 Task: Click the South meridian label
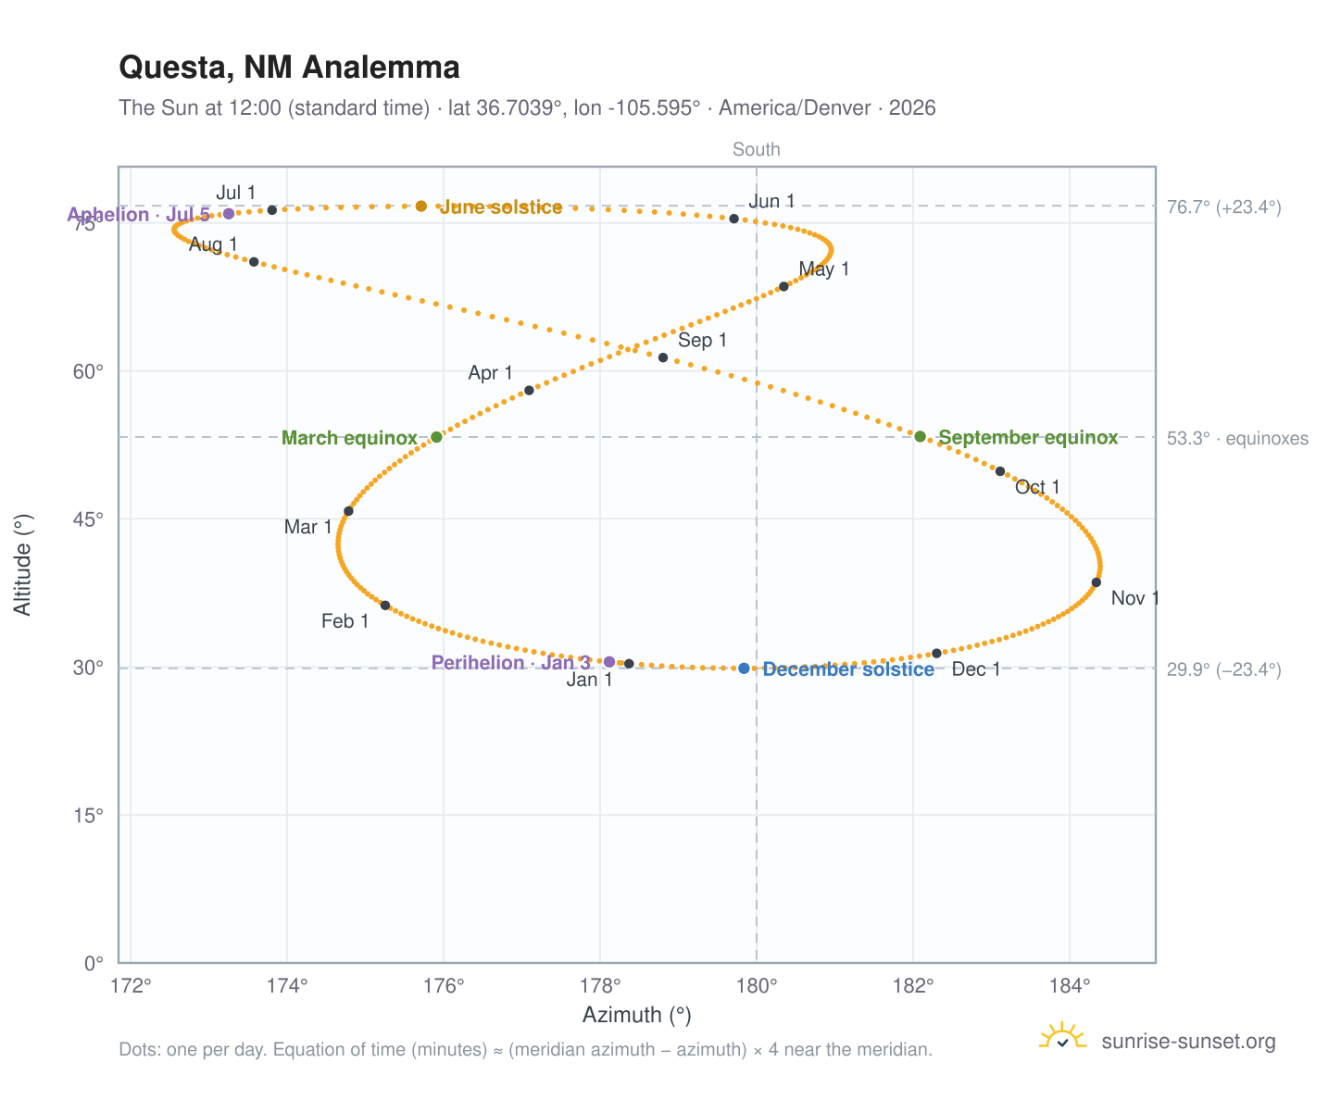point(757,149)
